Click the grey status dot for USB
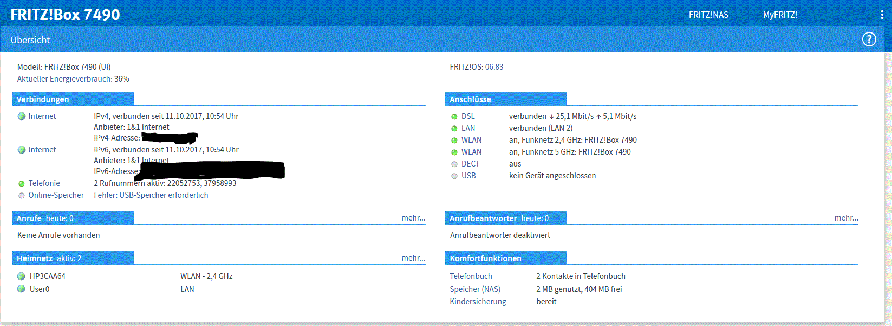The height and width of the screenshot is (326, 892). click(x=454, y=176)
